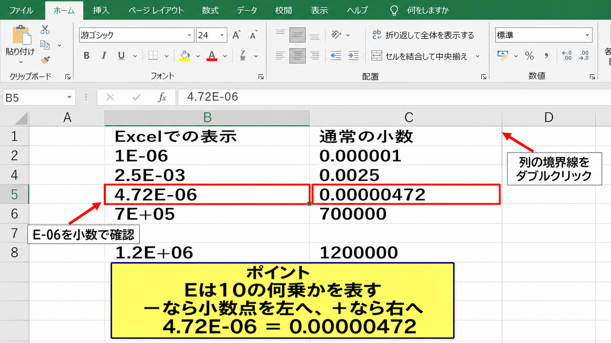Decrease decimal places icon
The image size is (611, 343).
coord(584,56)
